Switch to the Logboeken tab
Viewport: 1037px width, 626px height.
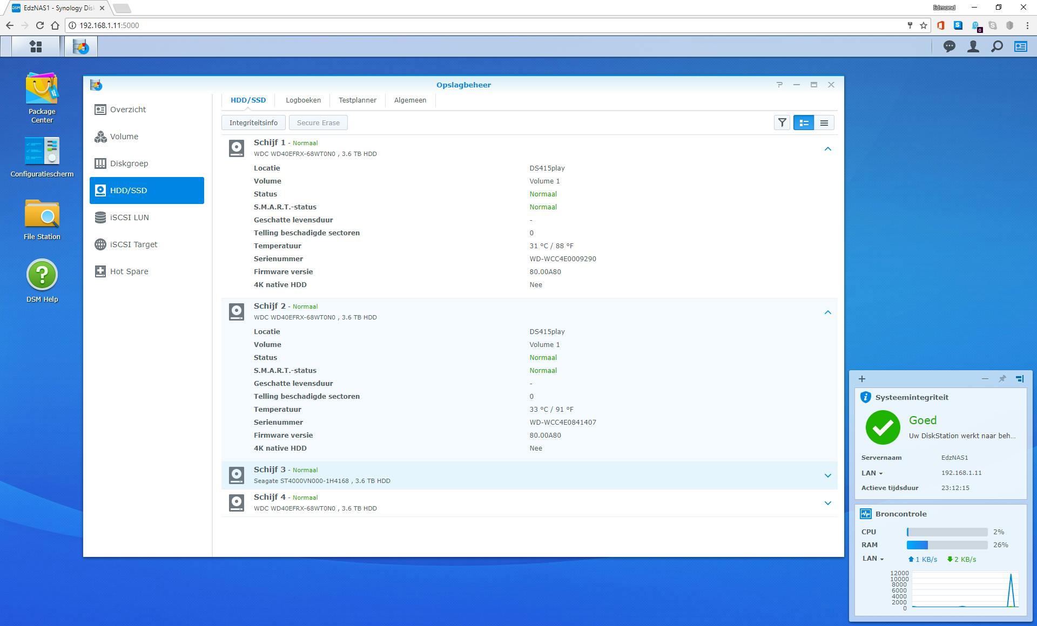[303, 100]
